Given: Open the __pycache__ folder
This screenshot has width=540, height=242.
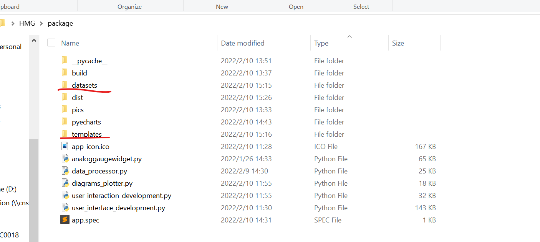Looking at the screenshot, I should (89, 60).
